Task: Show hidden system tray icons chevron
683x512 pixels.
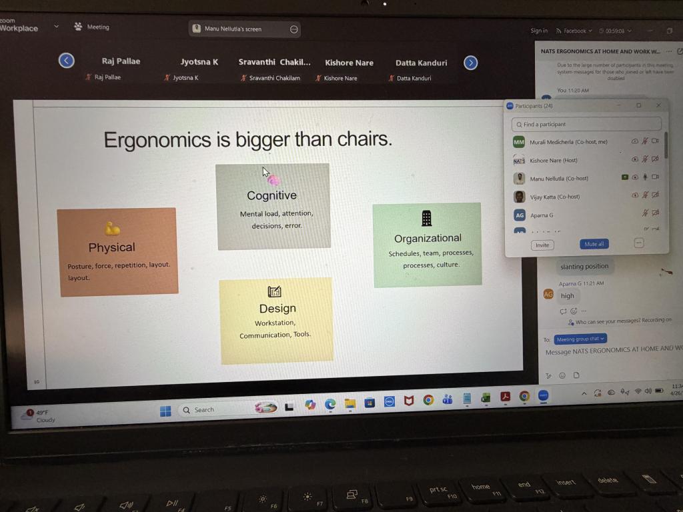Action: point(584,393)
